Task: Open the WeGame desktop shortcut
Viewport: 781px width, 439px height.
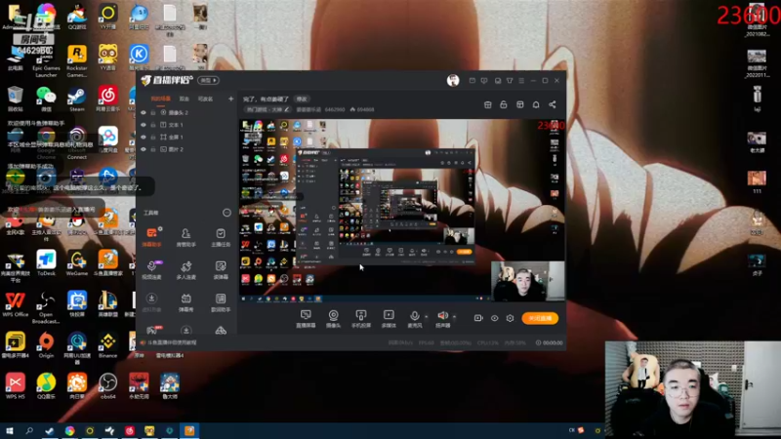Action: pos(77,262)
